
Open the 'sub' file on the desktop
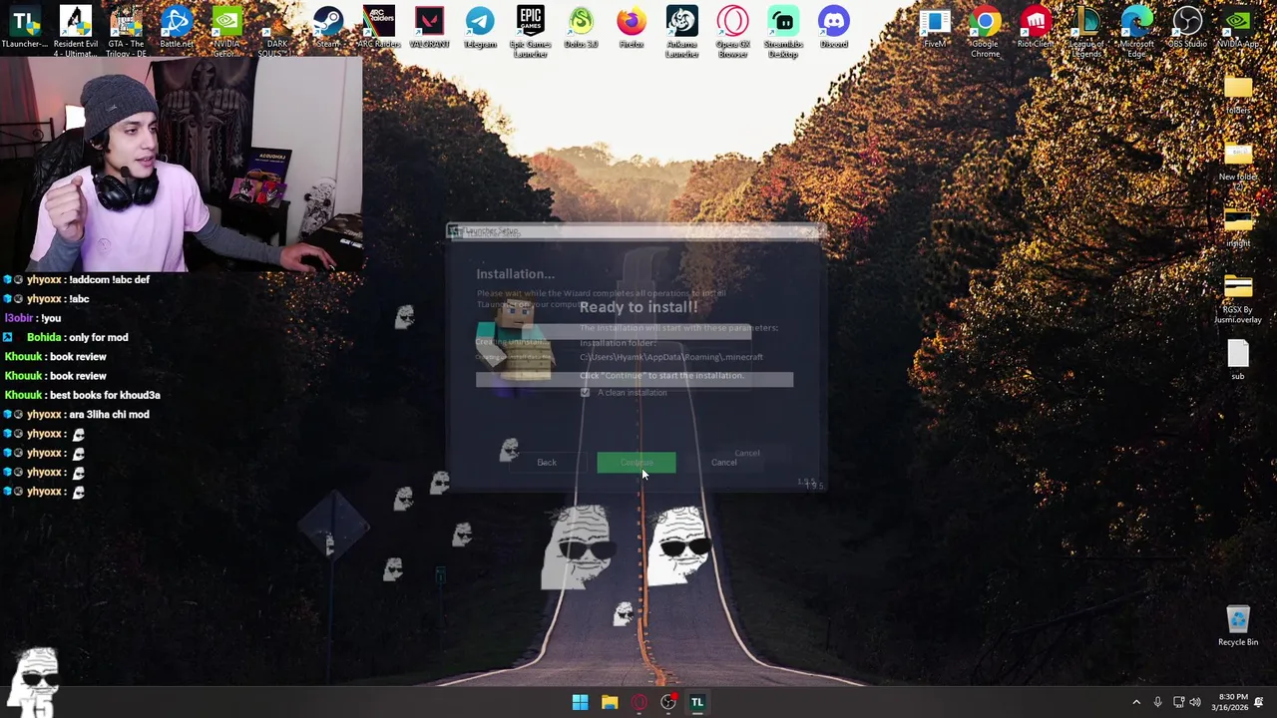(1238, 360)
